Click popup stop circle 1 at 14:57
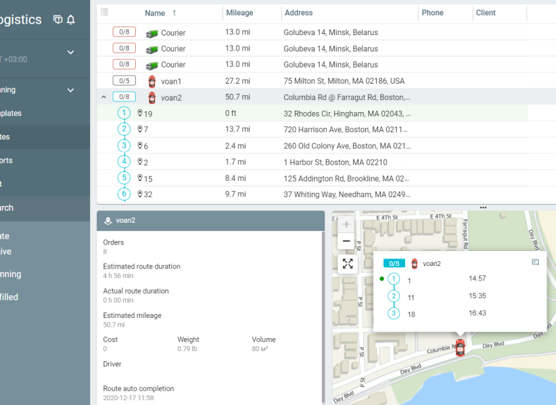This screenshot has height=405, width=556. point(394,279)
